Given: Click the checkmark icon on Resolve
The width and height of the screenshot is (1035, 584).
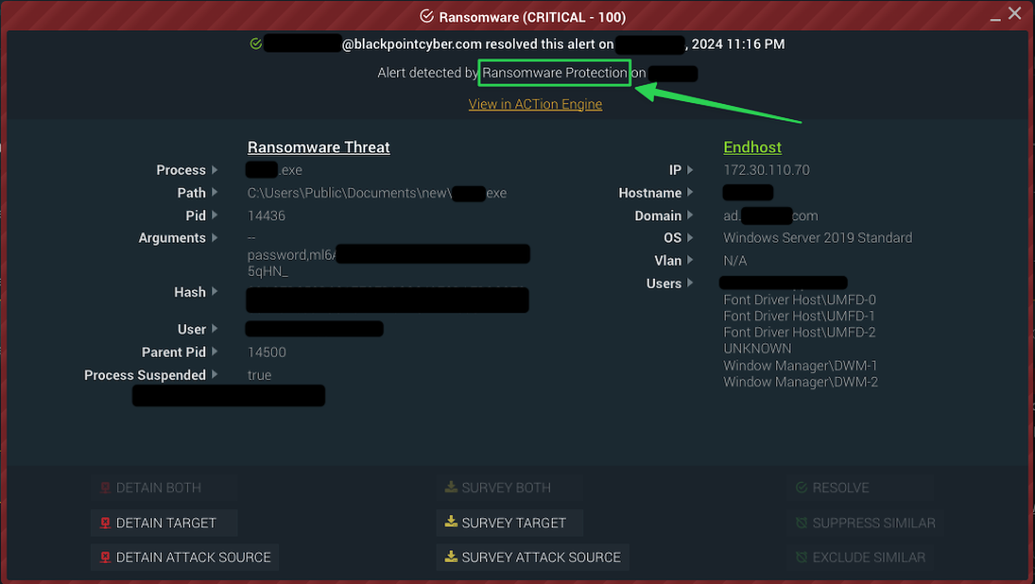Looking at the screenshot, I should tap(802, 488).
